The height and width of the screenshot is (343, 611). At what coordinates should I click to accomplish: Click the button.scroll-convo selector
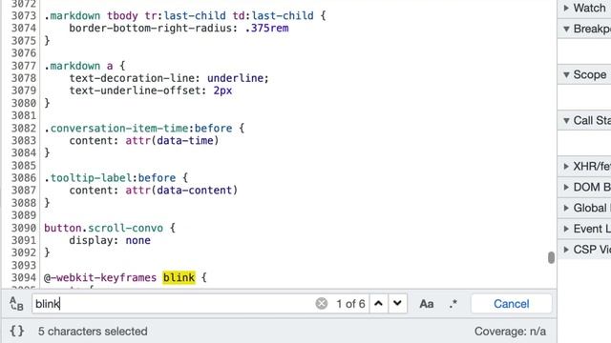click(x=103, y=228)
